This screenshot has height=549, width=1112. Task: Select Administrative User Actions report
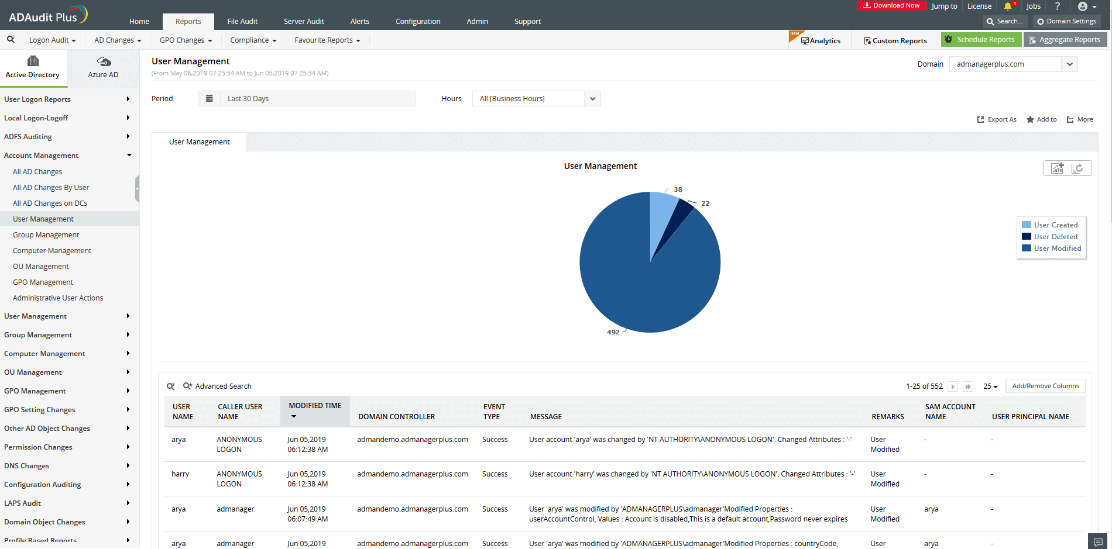tap(58, 298)
